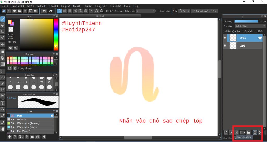Select the Text tool

click(3, 103)
